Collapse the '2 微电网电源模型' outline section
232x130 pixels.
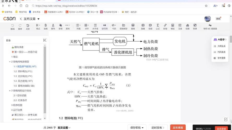click(10, 62)
